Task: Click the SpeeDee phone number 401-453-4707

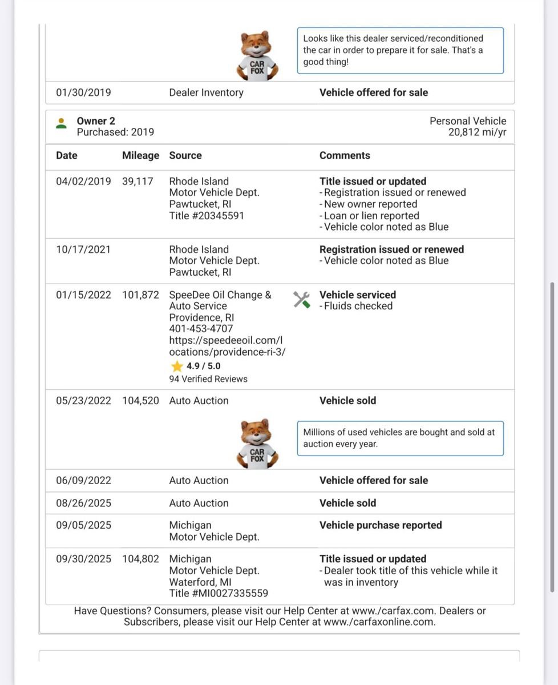Action: pos(201,329)
